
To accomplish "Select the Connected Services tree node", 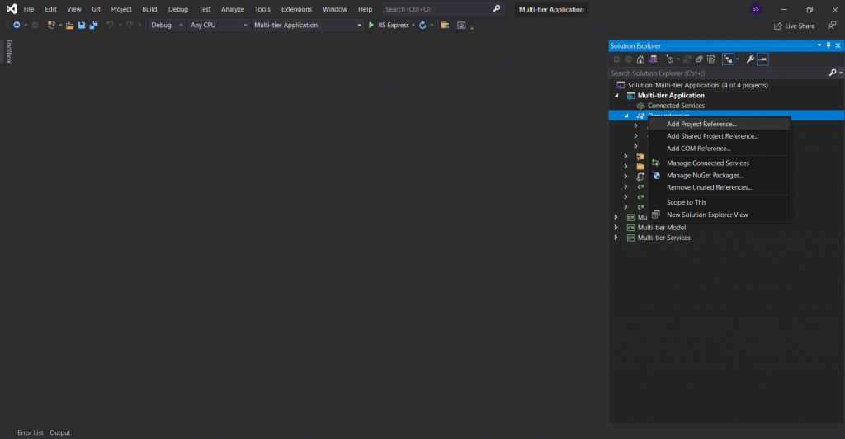I will tap(676, 106).
